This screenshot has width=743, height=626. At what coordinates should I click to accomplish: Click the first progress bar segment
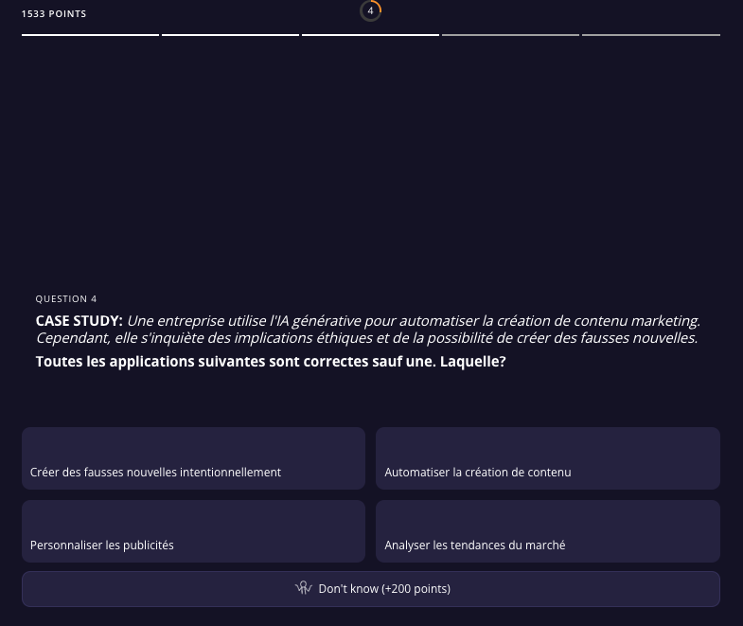(x=90, y=35)
